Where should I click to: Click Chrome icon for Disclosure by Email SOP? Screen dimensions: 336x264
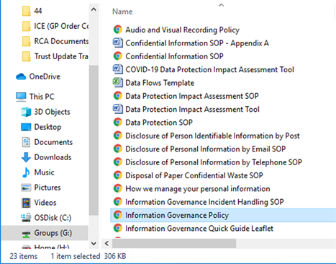pos(118,149)
